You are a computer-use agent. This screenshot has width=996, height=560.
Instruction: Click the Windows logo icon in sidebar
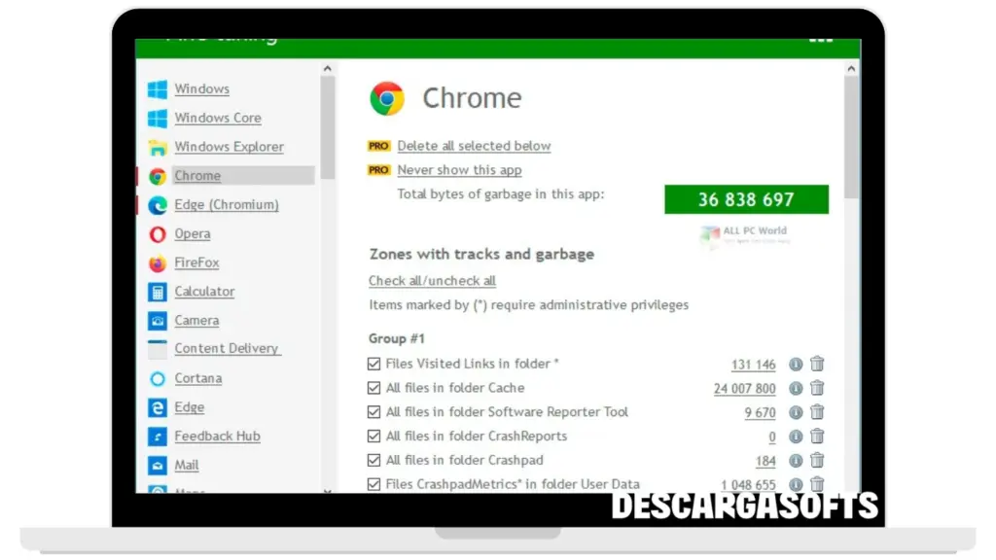pyautogui.click(x=158, y=88)
